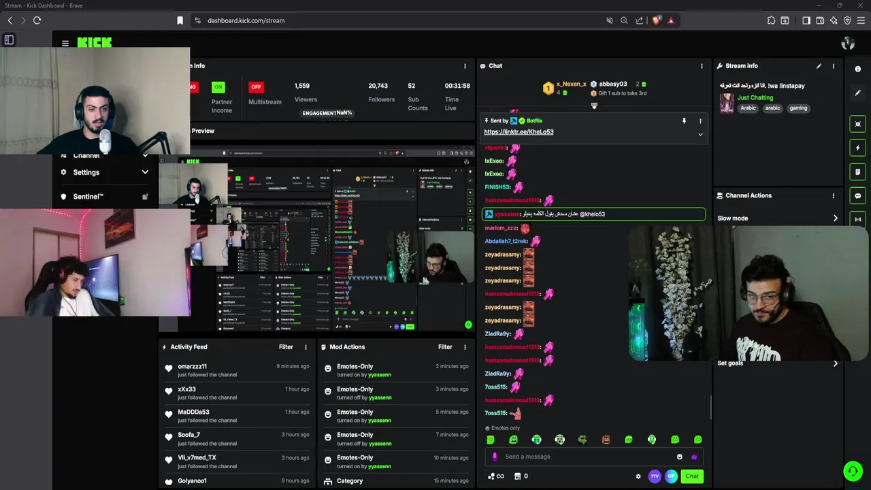Click the purple microphone icon in message box
The height and width of the screenshot is (490, 871).
(495, 457)
